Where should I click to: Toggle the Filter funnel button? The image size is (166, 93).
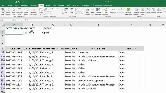coord(72,11)
